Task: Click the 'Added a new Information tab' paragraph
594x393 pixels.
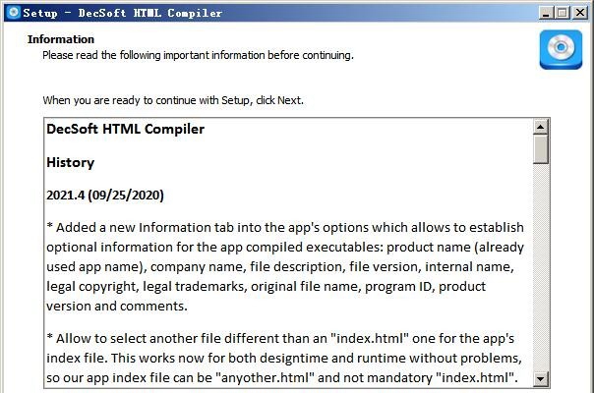Action: [285, 266]
